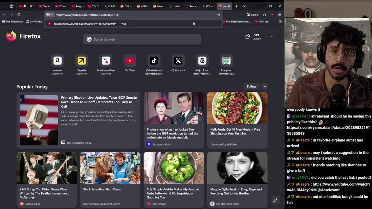Open the weather widget three-dot menu
The width and height of the screenshot is (372, 209).
[x=273, y=37]
